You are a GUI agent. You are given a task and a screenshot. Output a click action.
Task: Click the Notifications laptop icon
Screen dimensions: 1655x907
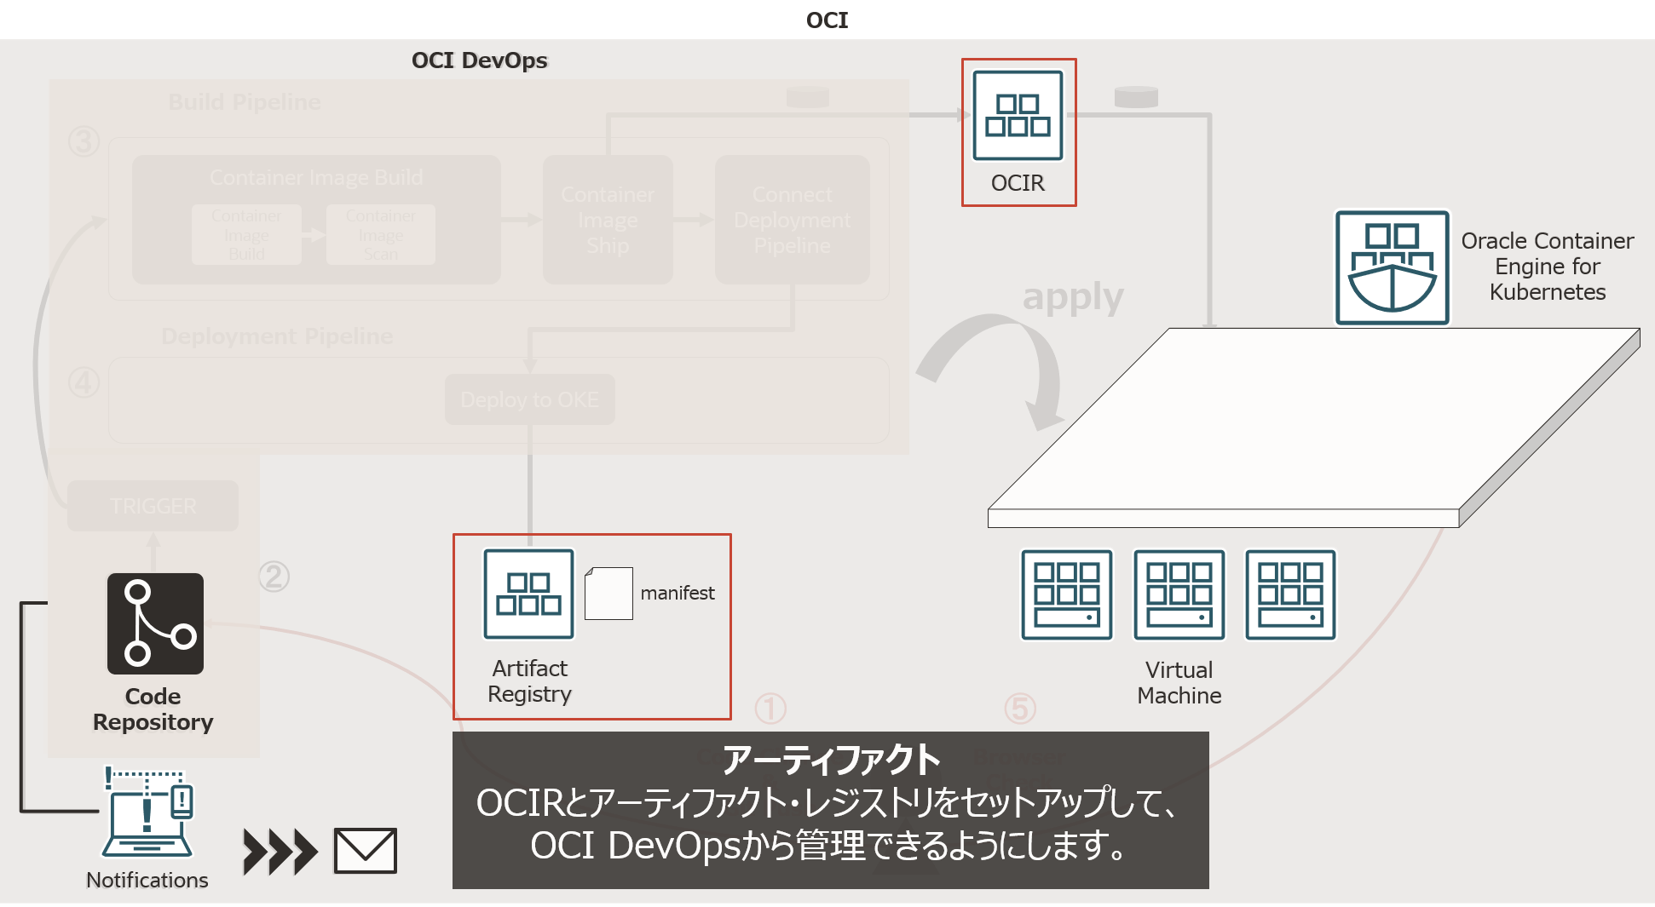coord(148,813)
